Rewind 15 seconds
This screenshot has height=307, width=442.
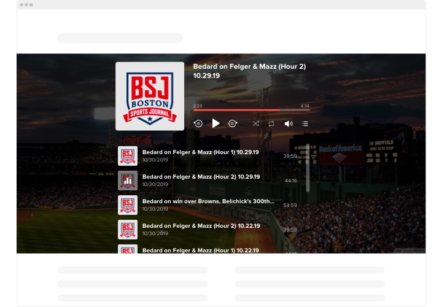click(x=198, y=123)
